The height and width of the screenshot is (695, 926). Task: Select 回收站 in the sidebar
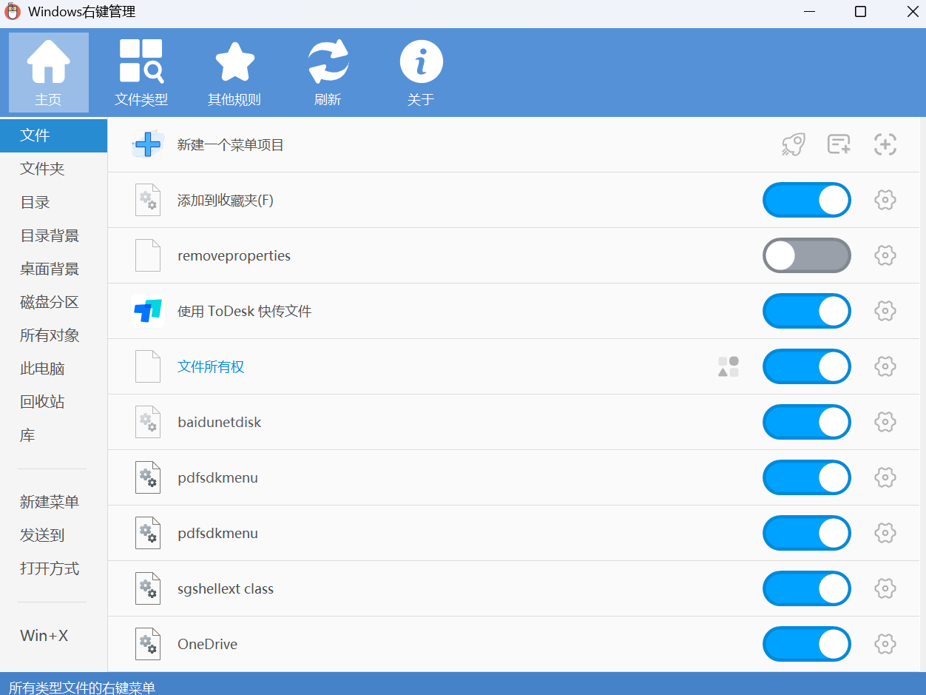(x=53, y=402)
